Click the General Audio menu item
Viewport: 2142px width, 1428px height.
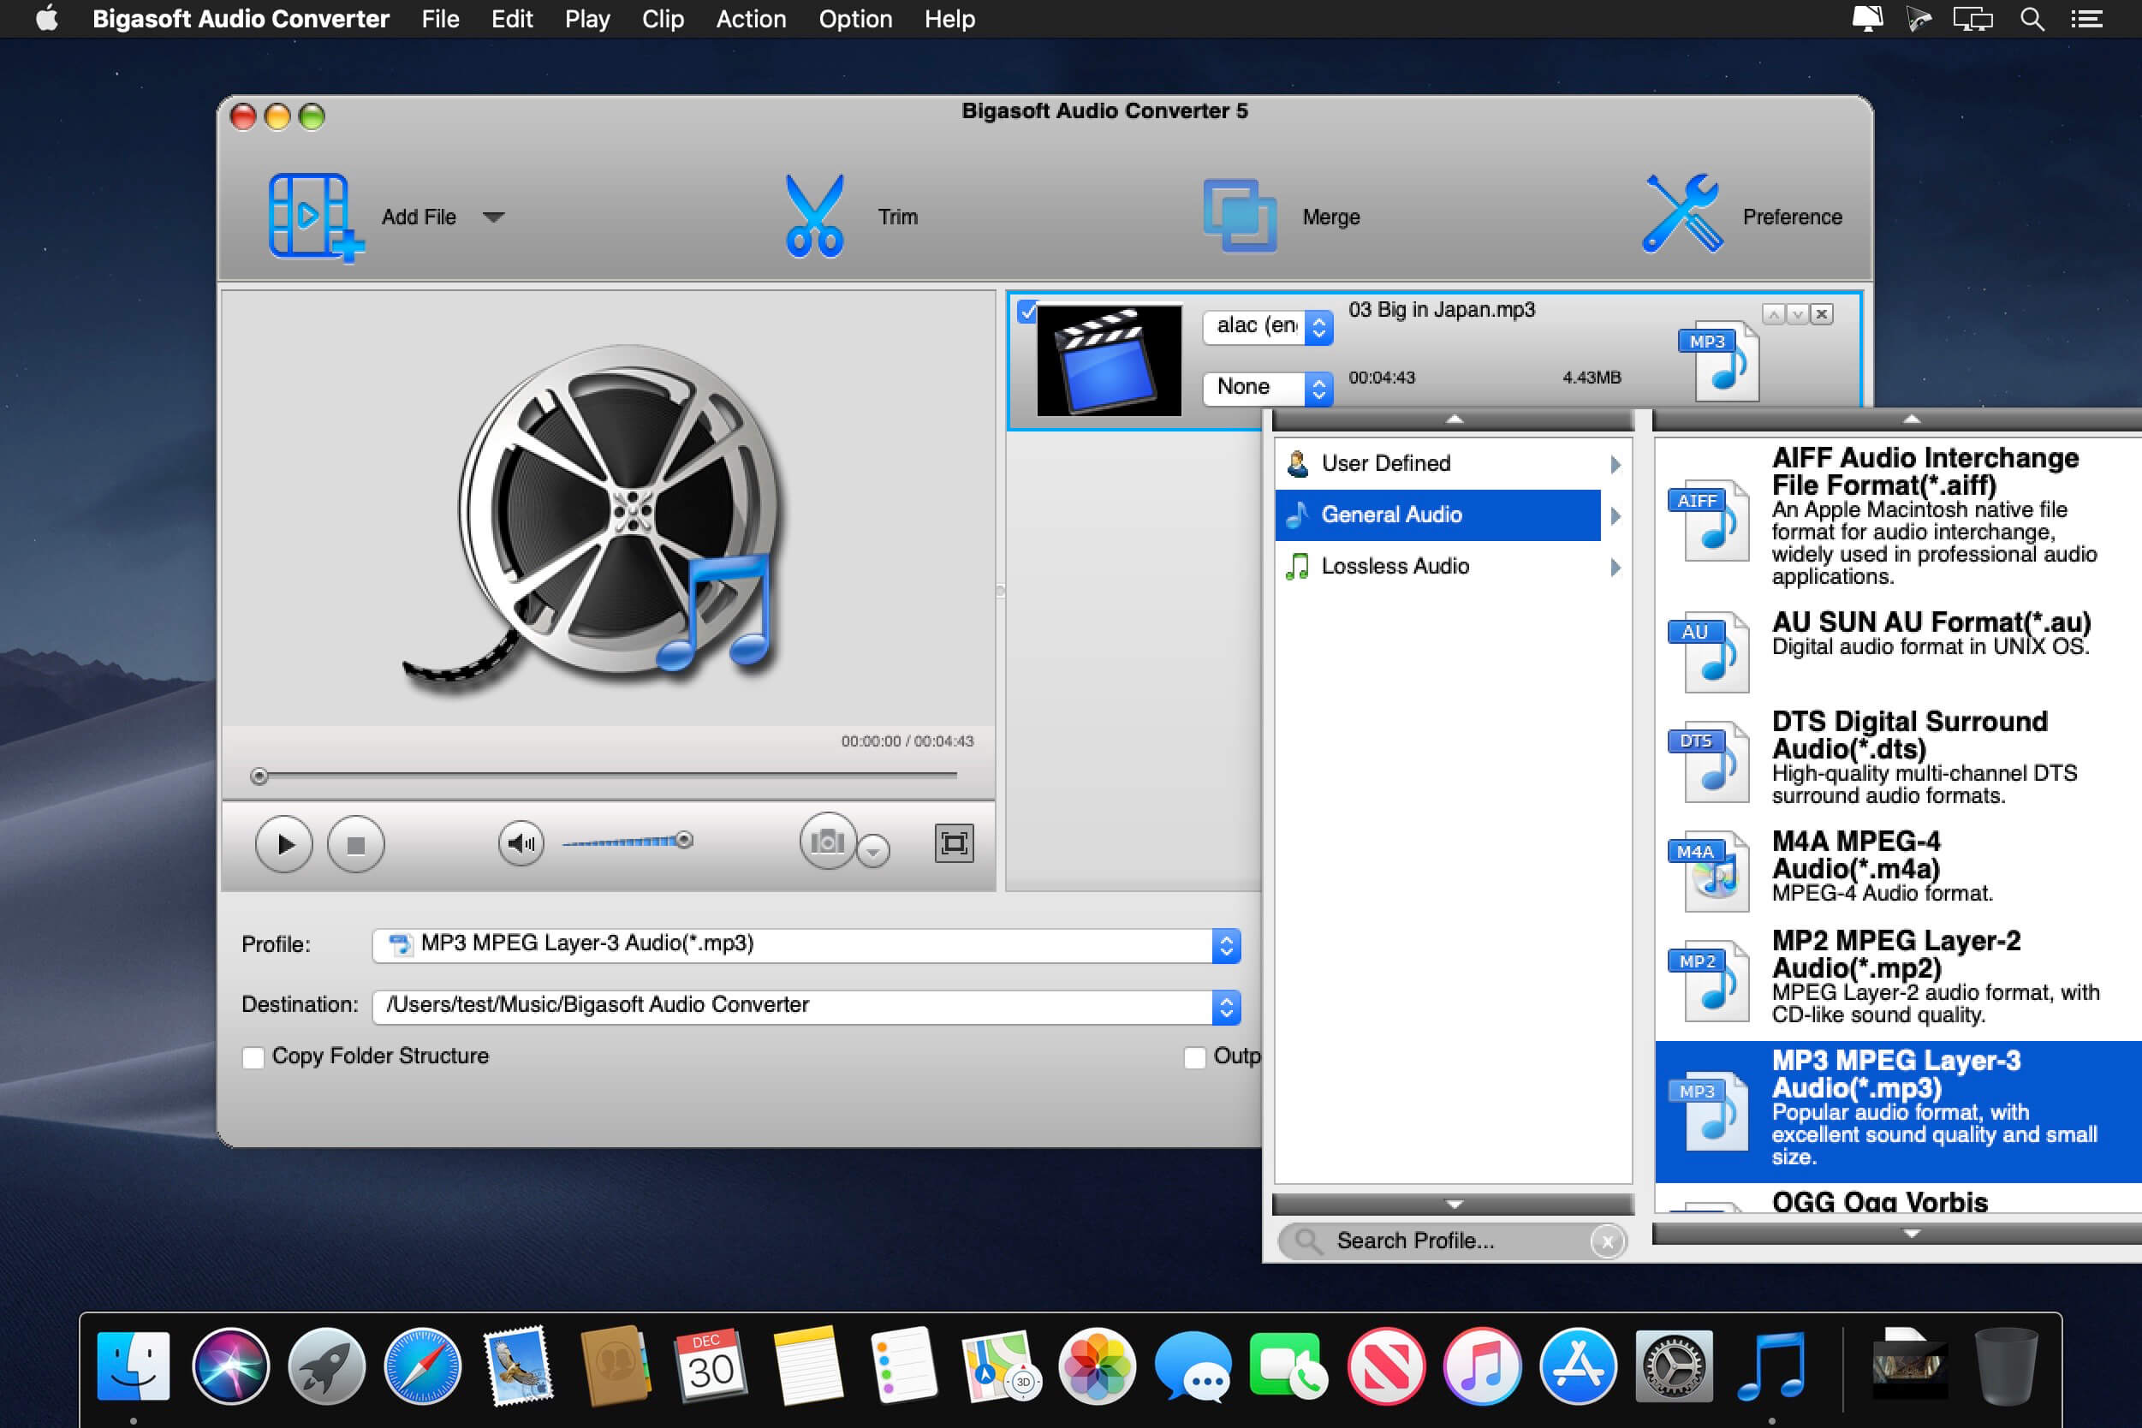(1450, 513)
